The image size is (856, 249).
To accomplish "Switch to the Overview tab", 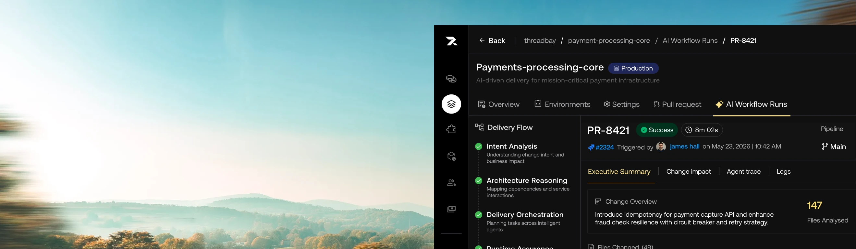I will click(498, 104).
